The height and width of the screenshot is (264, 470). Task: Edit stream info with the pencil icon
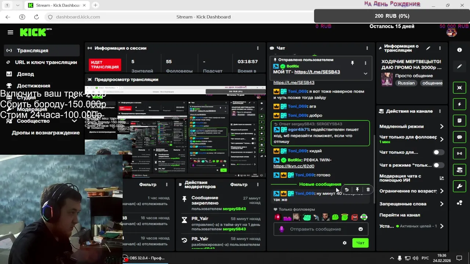point(428,48)
